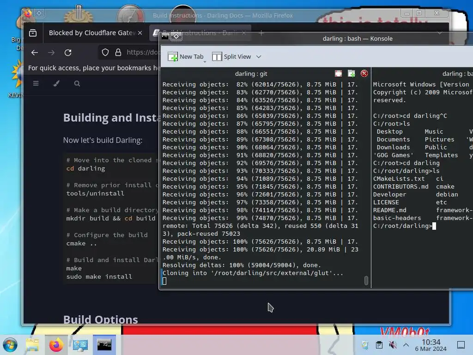Image resolution: width=473 pixels, height=355 pixels.
Task: Switch to Blocked by Cloudflare Gateway tab
Action: [92, 33]
